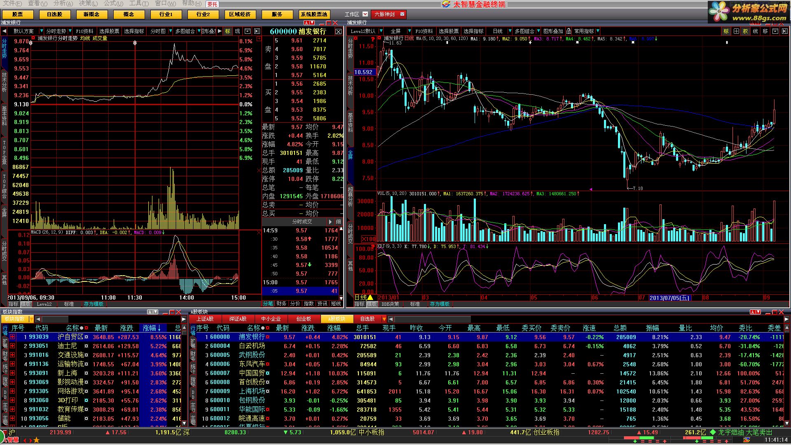Screen dimensions: 791x445
Task: Click the 移 icon in daily chart toolbar
Action: (x=765, y=31)
